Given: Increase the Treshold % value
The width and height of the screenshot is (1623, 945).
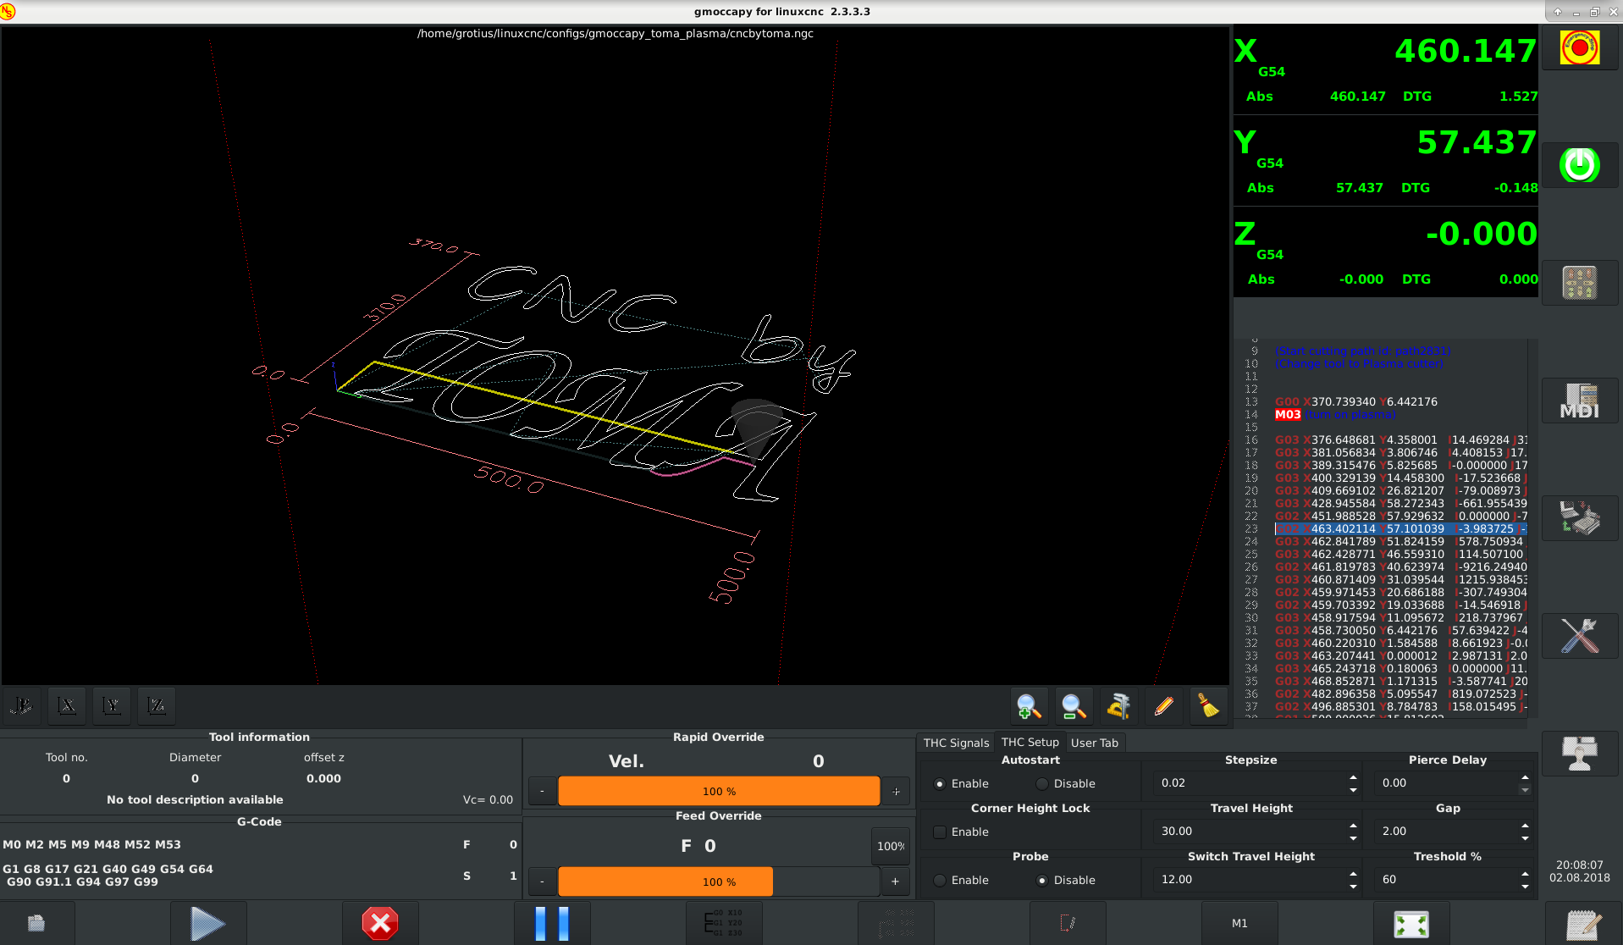Looking at the screenshot, I should pos(1525,874).
